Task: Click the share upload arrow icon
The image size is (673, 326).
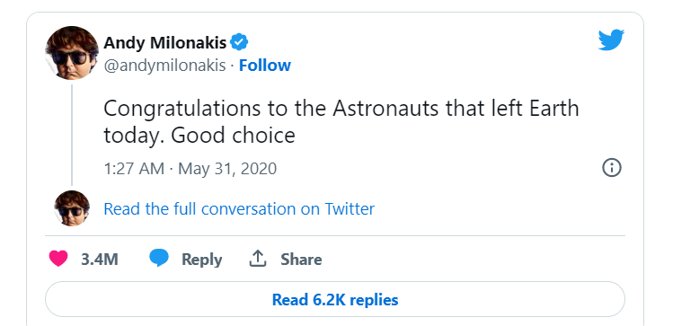Action: [258, 259]
